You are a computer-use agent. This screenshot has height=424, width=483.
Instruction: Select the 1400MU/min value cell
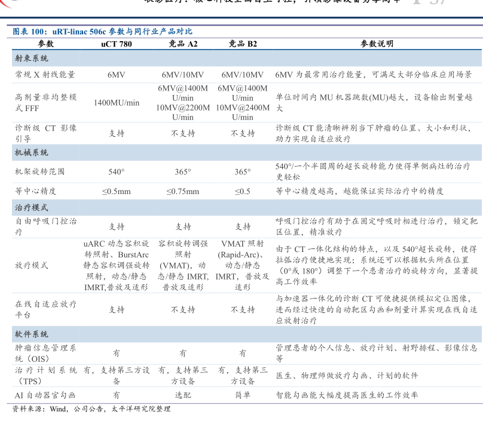pyautogui.click(x=116, y=102)
